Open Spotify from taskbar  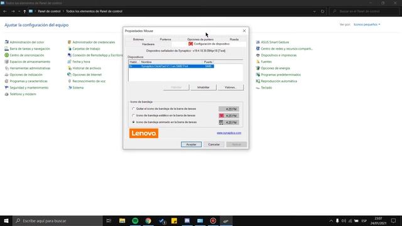click(135, 220)
